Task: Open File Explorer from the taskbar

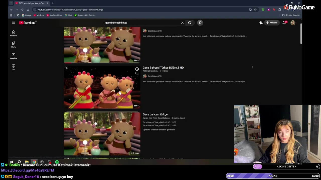Action: point(27,162)
